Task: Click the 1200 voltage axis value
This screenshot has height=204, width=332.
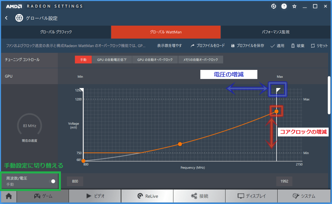Action: [79, 99]
